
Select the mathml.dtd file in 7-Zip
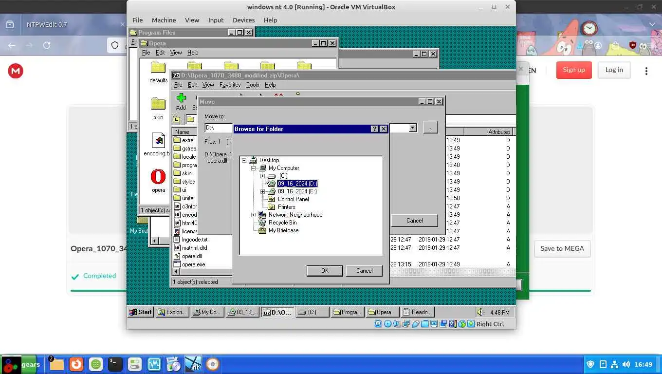[x=194, y=248]
